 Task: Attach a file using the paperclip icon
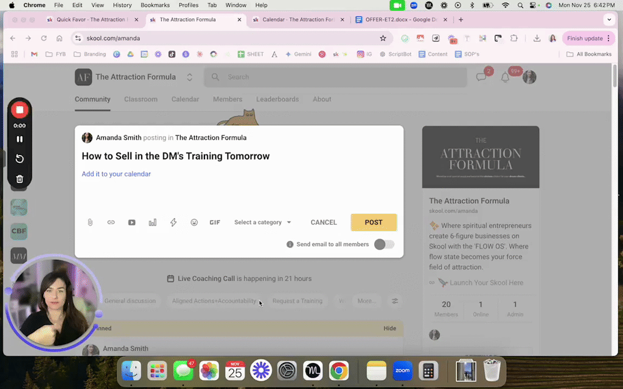[90, 222]
